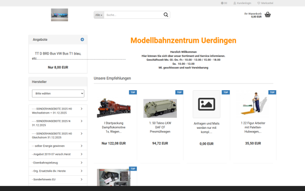
Task: Click the Modellbahnzentrum Uerdingen heading
Action: pyautogui.click(x=183, y=41)
